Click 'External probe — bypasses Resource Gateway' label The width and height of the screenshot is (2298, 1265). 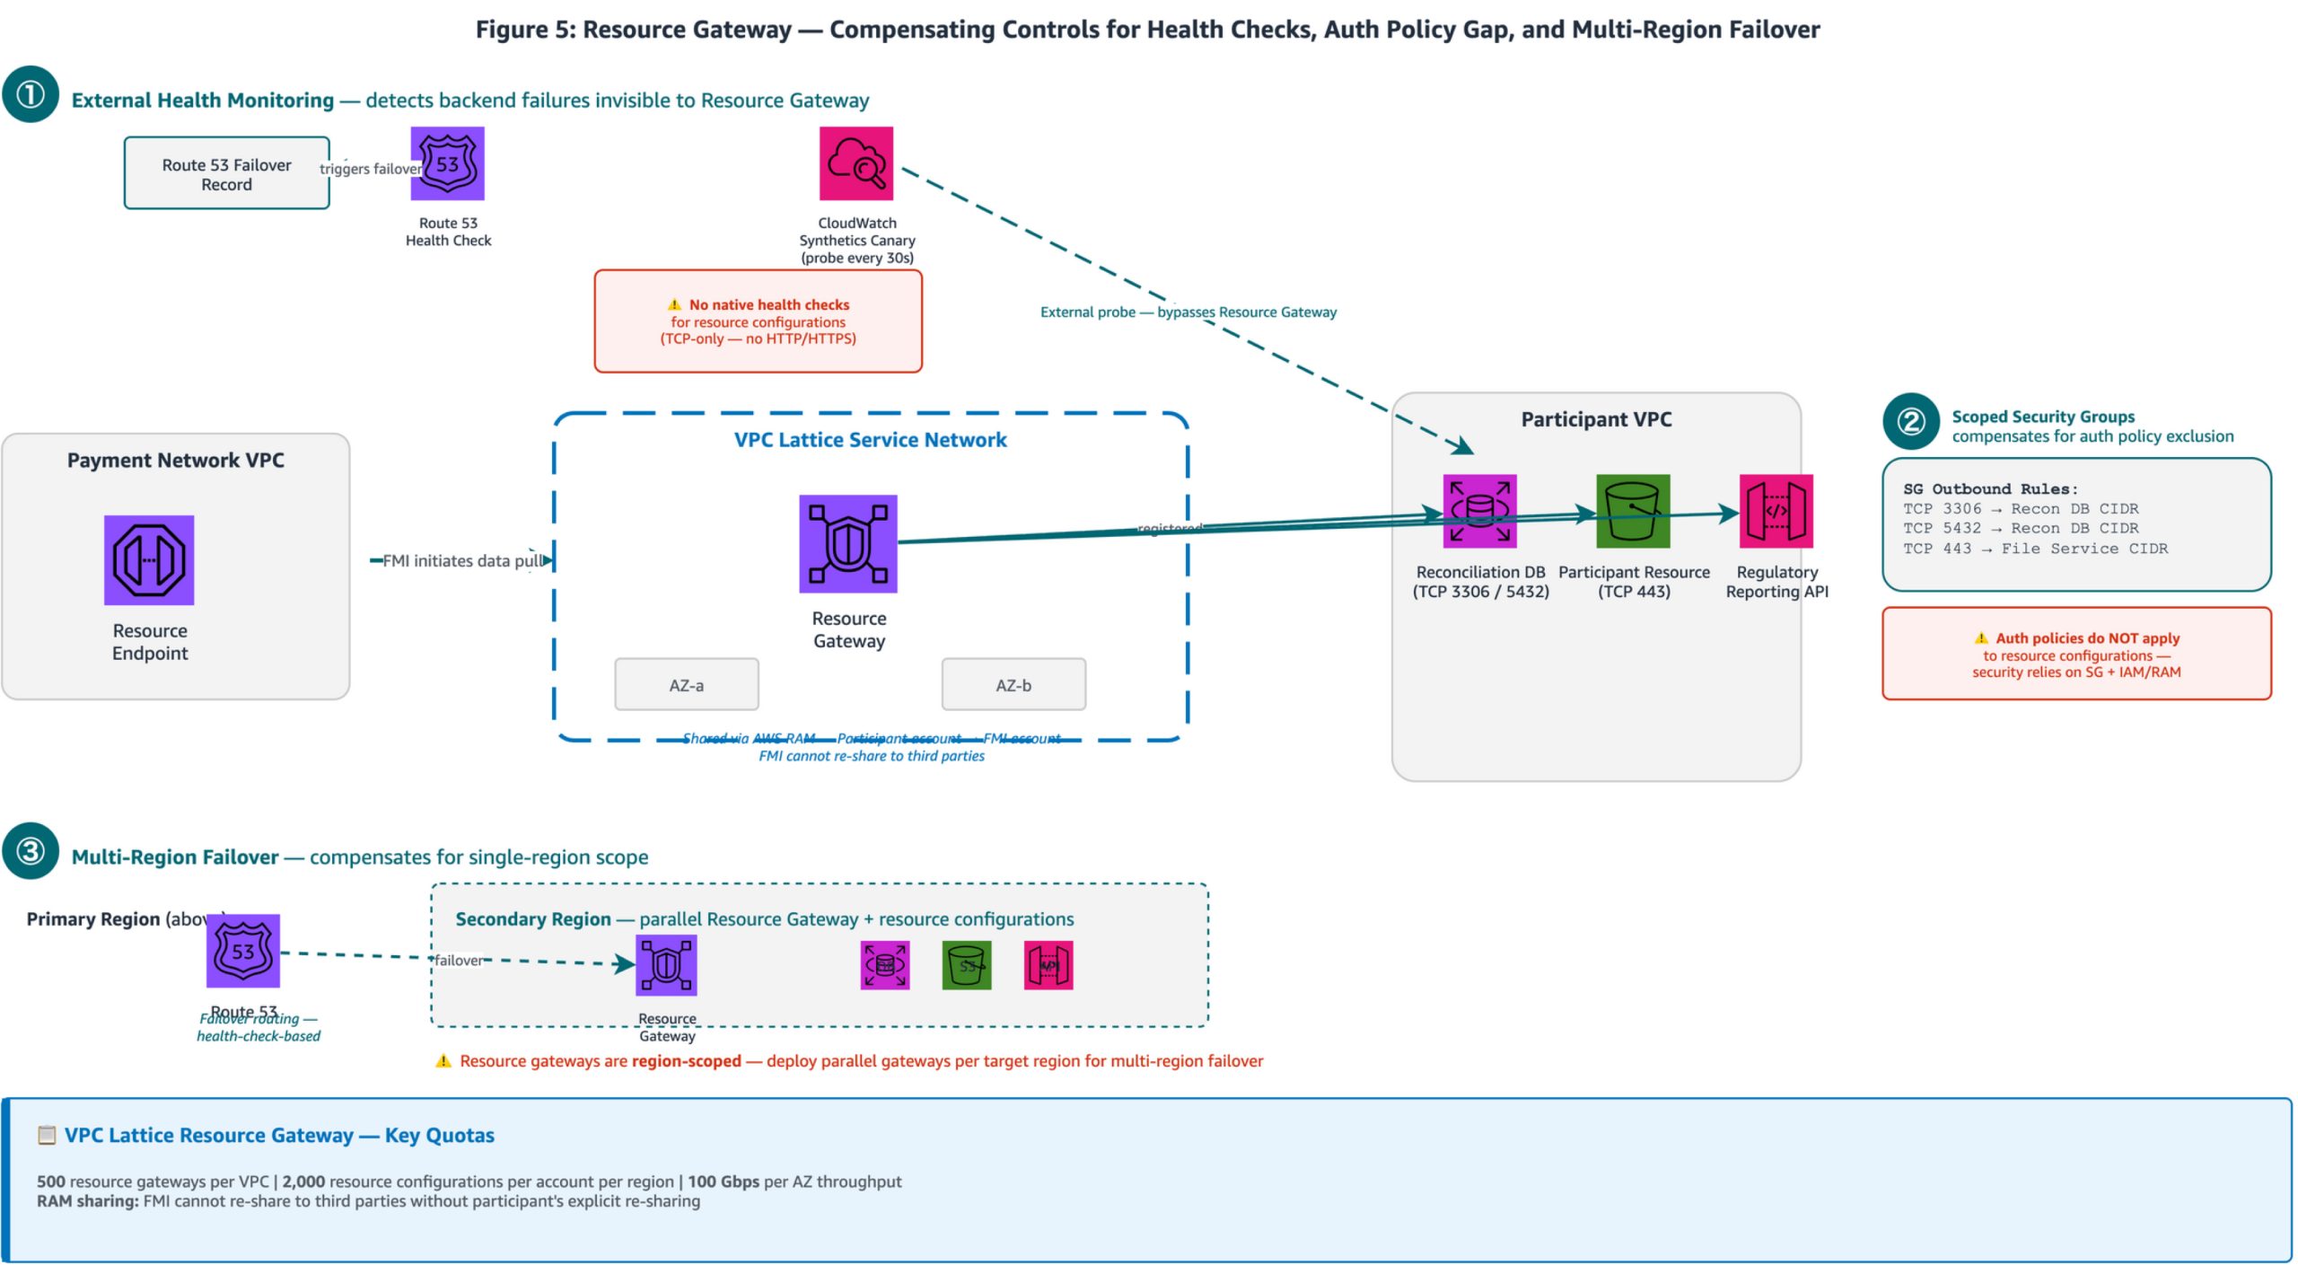1188,312
